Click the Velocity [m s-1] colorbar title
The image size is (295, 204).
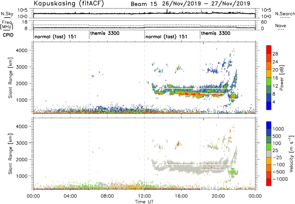[291, 154]
